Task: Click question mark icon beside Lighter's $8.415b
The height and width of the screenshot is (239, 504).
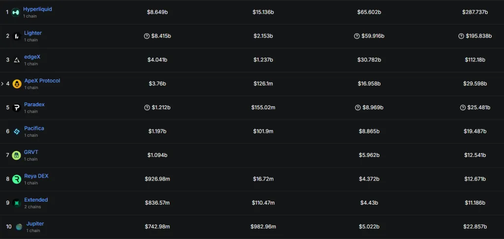Action: click(x=146, y=36)
